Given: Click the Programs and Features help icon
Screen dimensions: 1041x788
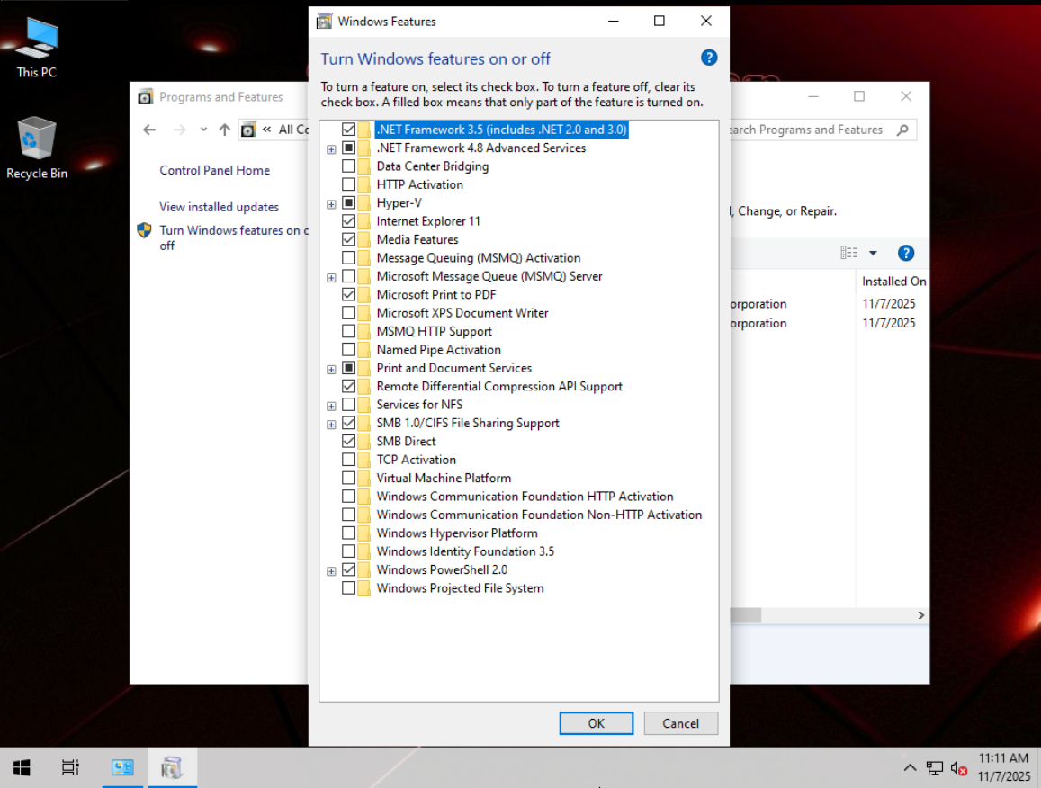Looking at the screenshot, I should [906, 254].
